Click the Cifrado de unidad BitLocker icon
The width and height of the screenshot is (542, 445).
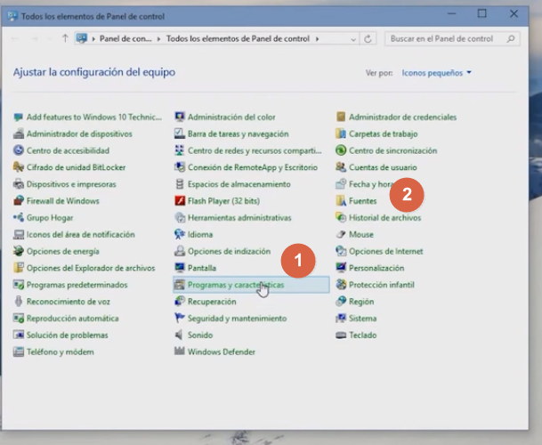(x=19, y=167)
